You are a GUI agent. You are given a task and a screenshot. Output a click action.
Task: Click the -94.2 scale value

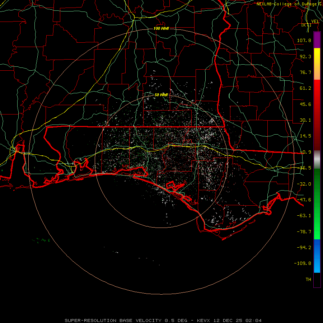coord(304,247)
